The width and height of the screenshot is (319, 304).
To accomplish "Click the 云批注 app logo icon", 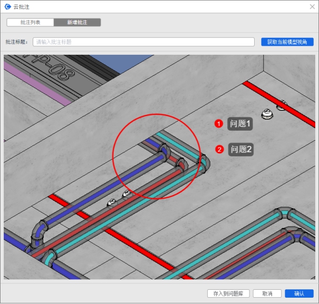I will click(x=8, y=6).
